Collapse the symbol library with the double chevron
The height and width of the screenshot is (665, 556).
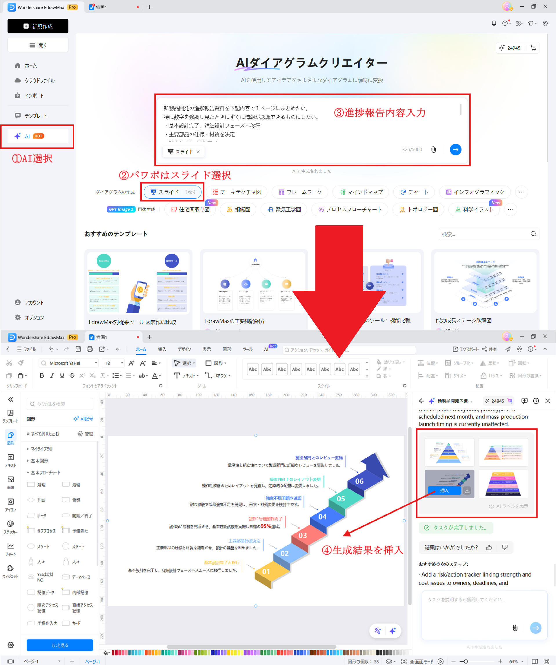pos(11,399)
